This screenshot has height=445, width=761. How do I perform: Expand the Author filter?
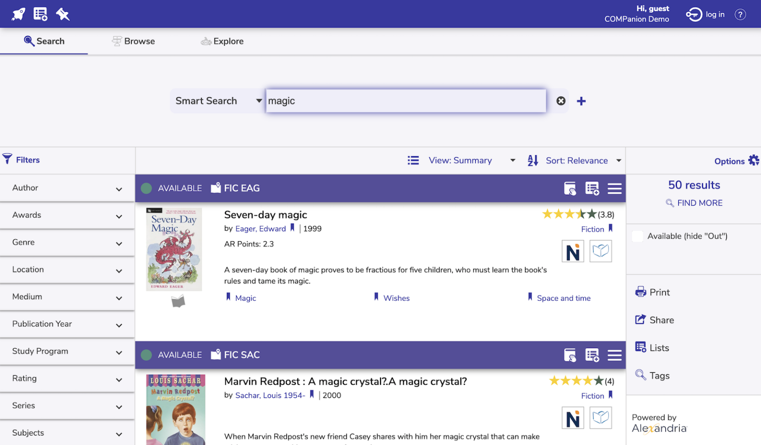pos(67,188)
